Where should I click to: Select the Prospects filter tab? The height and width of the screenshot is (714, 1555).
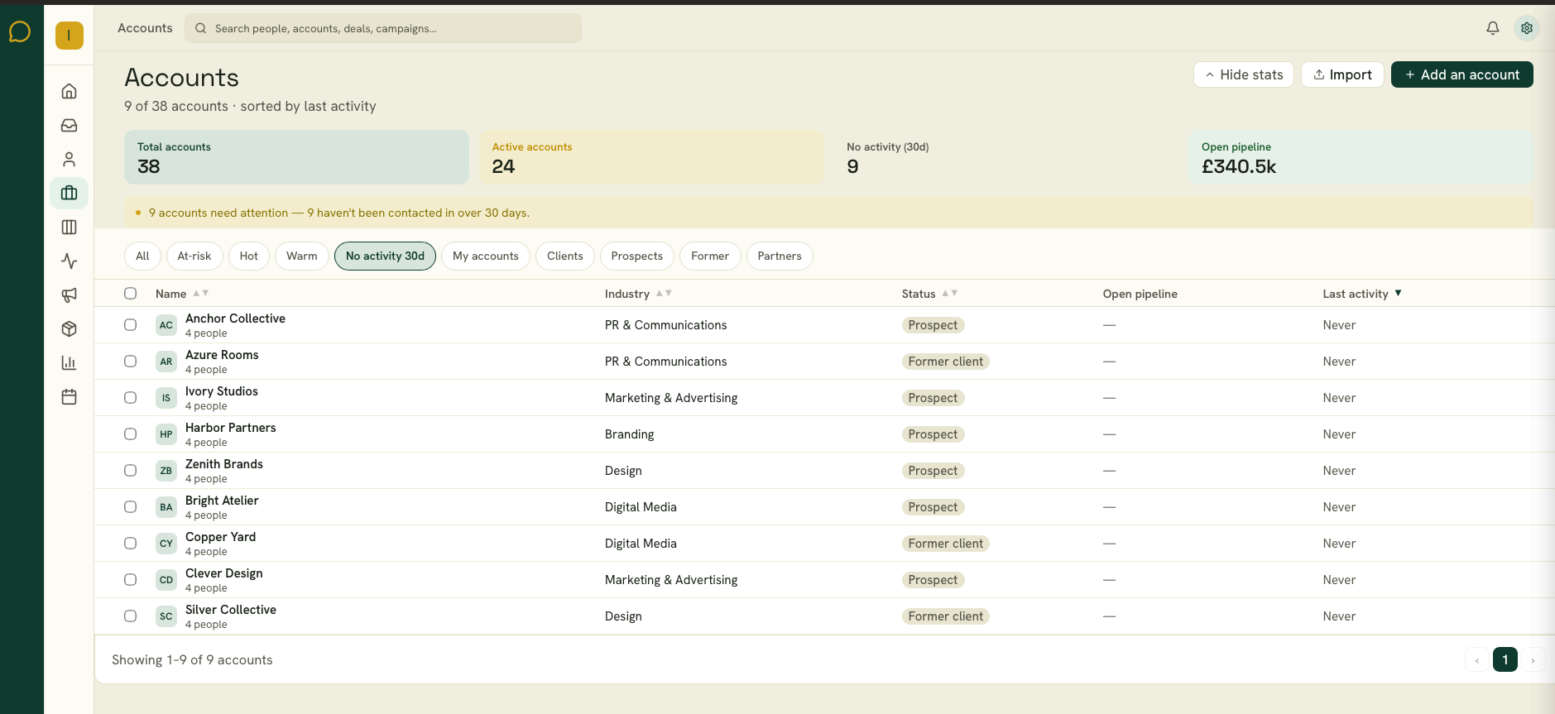click(637, 256)
